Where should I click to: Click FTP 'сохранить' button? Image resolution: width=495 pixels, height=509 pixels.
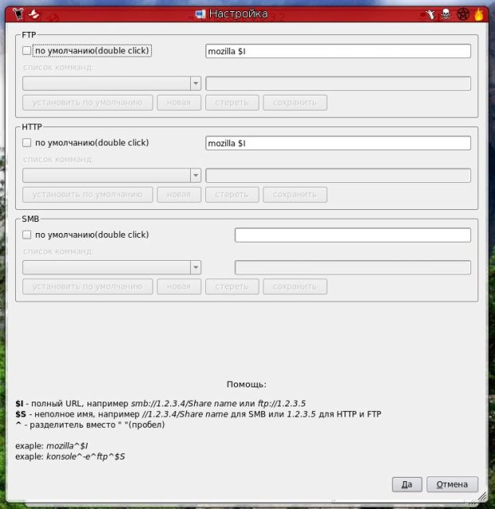tap(295, 103)
